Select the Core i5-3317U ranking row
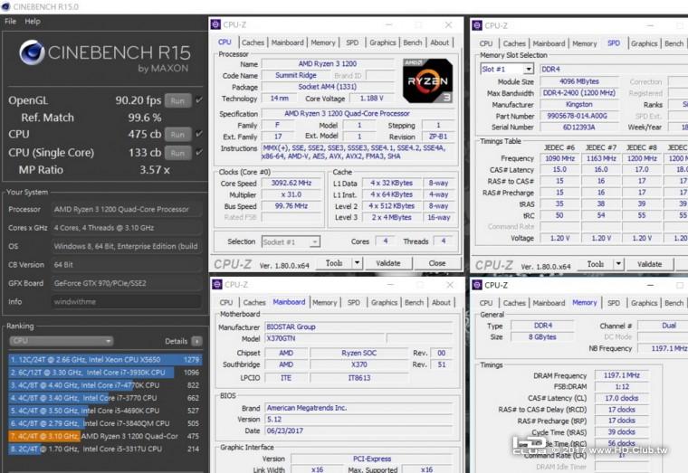The width and height of the screenshot is (688, 473). (x=105, y=449)
